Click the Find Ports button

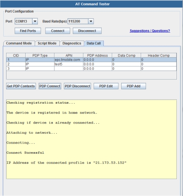28,31
